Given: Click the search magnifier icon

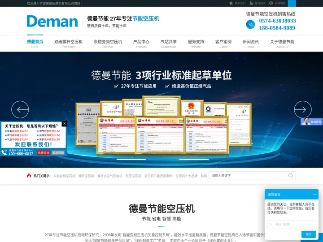Looking at the screenshot, I should tap(291, 176).
